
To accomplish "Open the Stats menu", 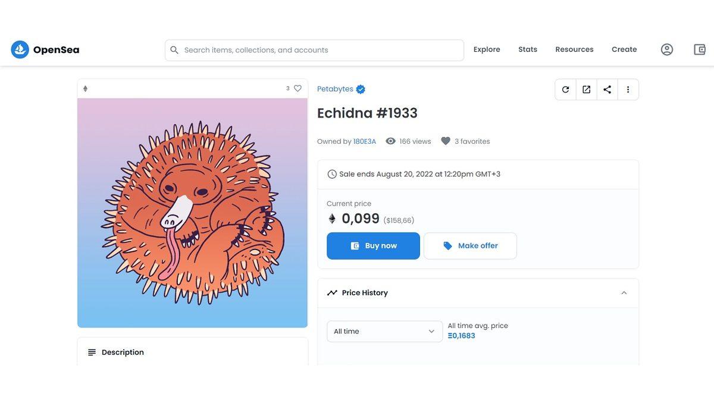I will (x=528, y=50).
